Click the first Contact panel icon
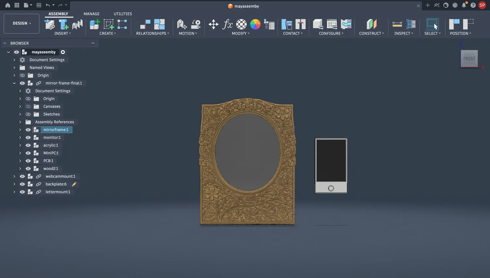This screenshot has width=490, height=278. (x=287, y=24)
